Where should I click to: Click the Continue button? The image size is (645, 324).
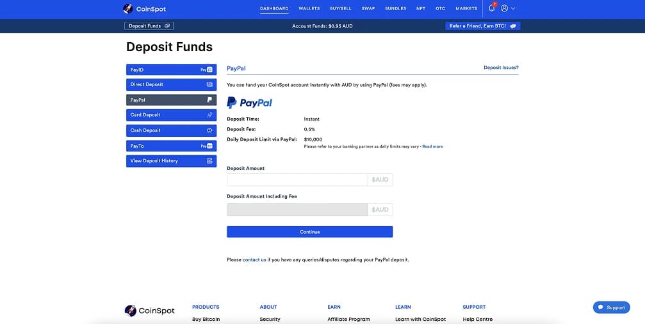coord(310,231)
